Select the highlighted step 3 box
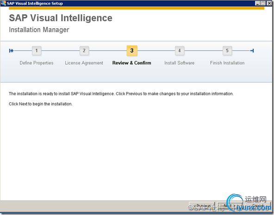The height and width of the screenshot is (215, 274). pyautogui.click(x=132, y=50)
